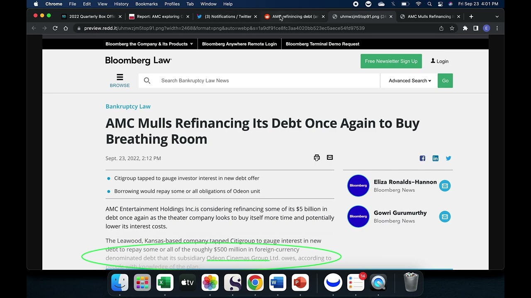Share the article on Twitter

coord(448,158)
